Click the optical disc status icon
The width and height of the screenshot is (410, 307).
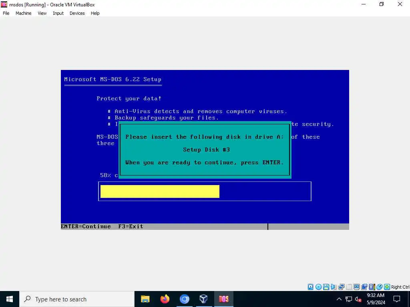tap(318, 287)
